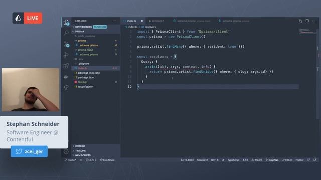The width and height of the screenshot is (321, 180).
Task: Click the unsaved dot on index.ts tab
Action: 142,21
